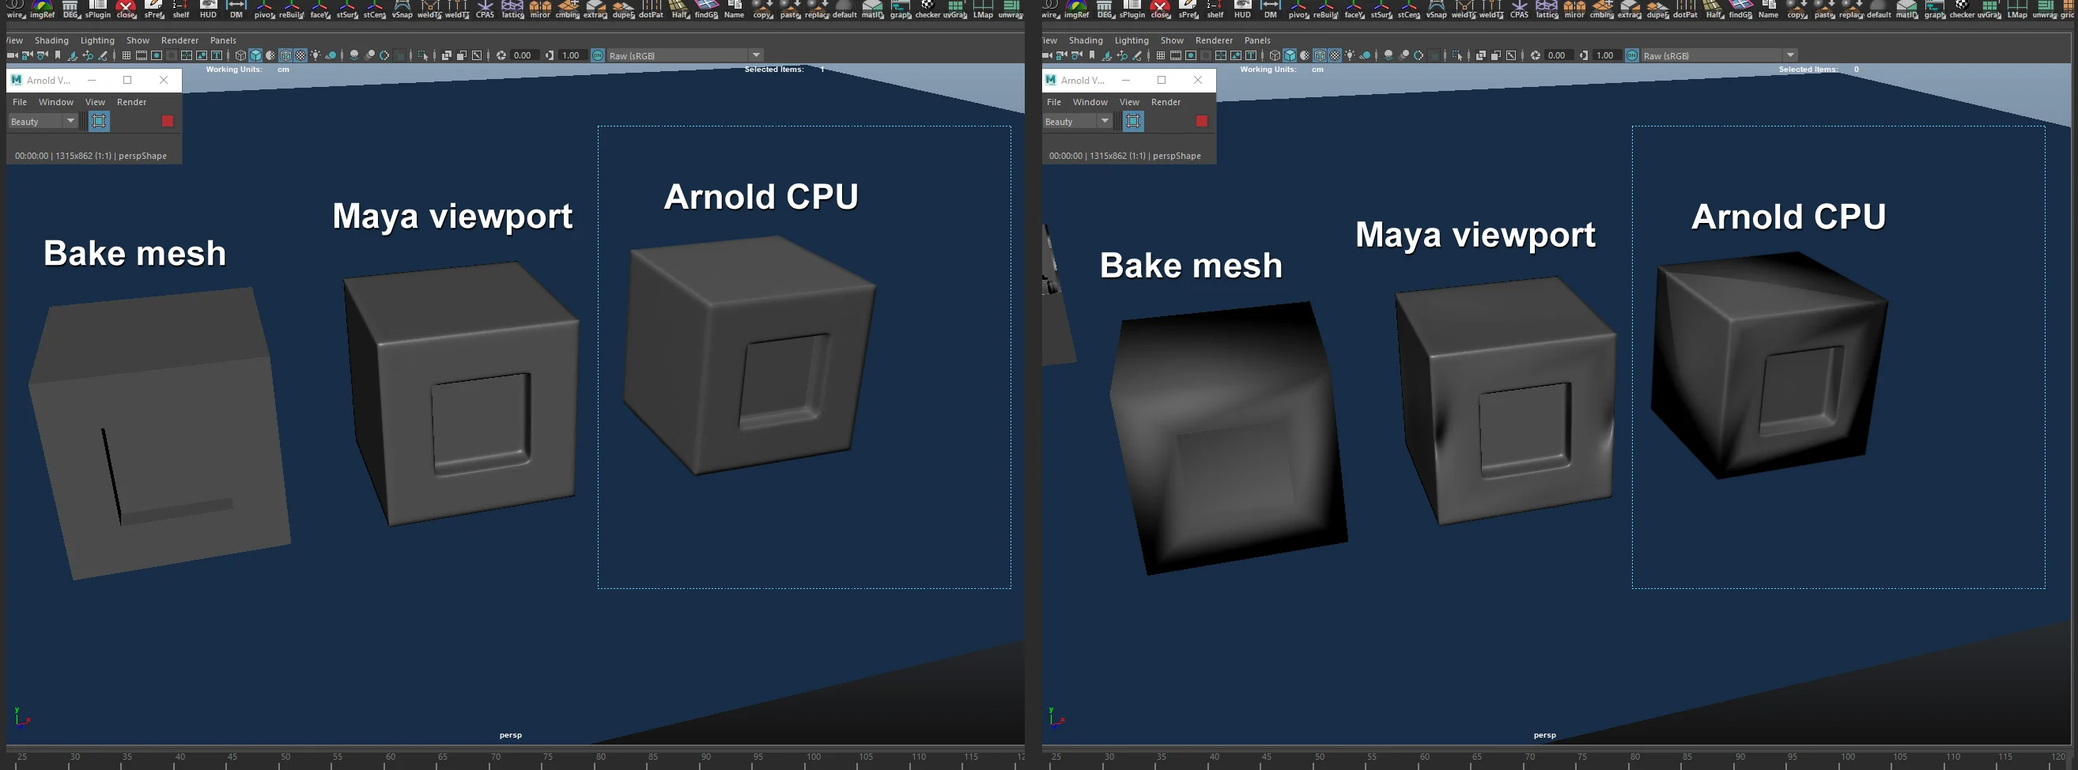Image resolution: width=2078 pixels, height=770 pixels.
Task: Click the extract shelf icon in left panel
Action: click(x=596, y=8)
